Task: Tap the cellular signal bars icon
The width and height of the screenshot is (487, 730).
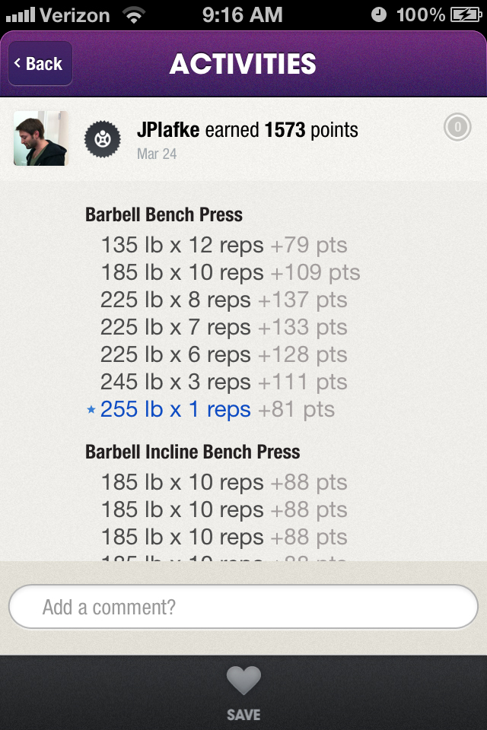Action: pyautogui.click(x=19, y=14)
